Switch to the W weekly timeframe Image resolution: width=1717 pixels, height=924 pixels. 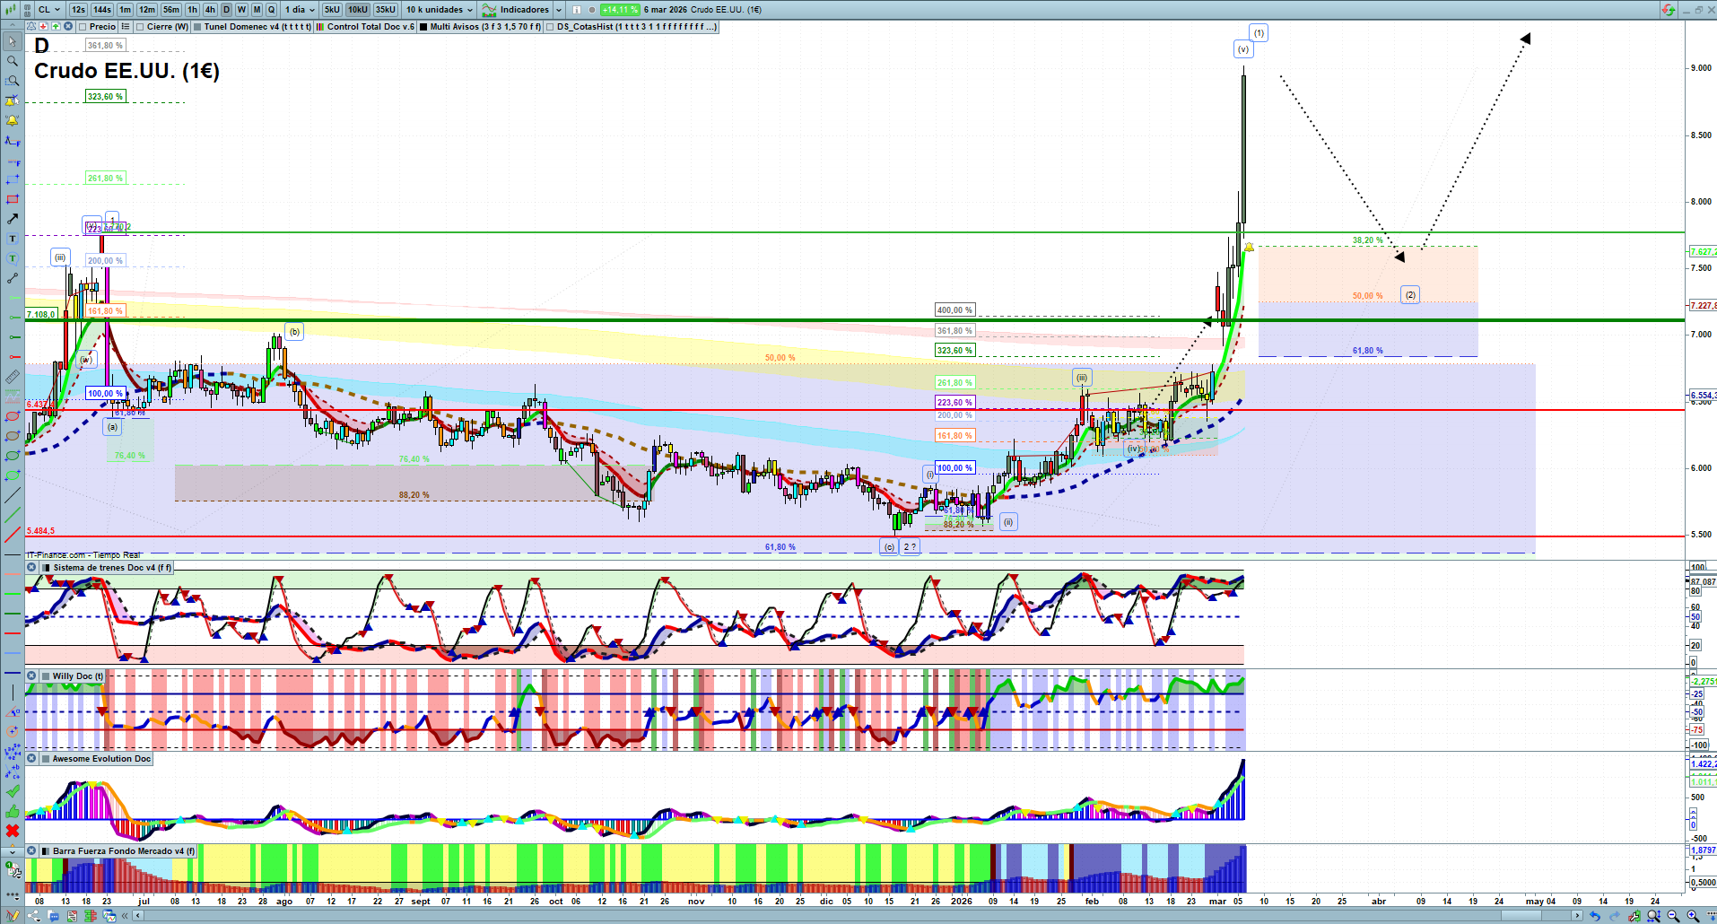click(241, 10)
